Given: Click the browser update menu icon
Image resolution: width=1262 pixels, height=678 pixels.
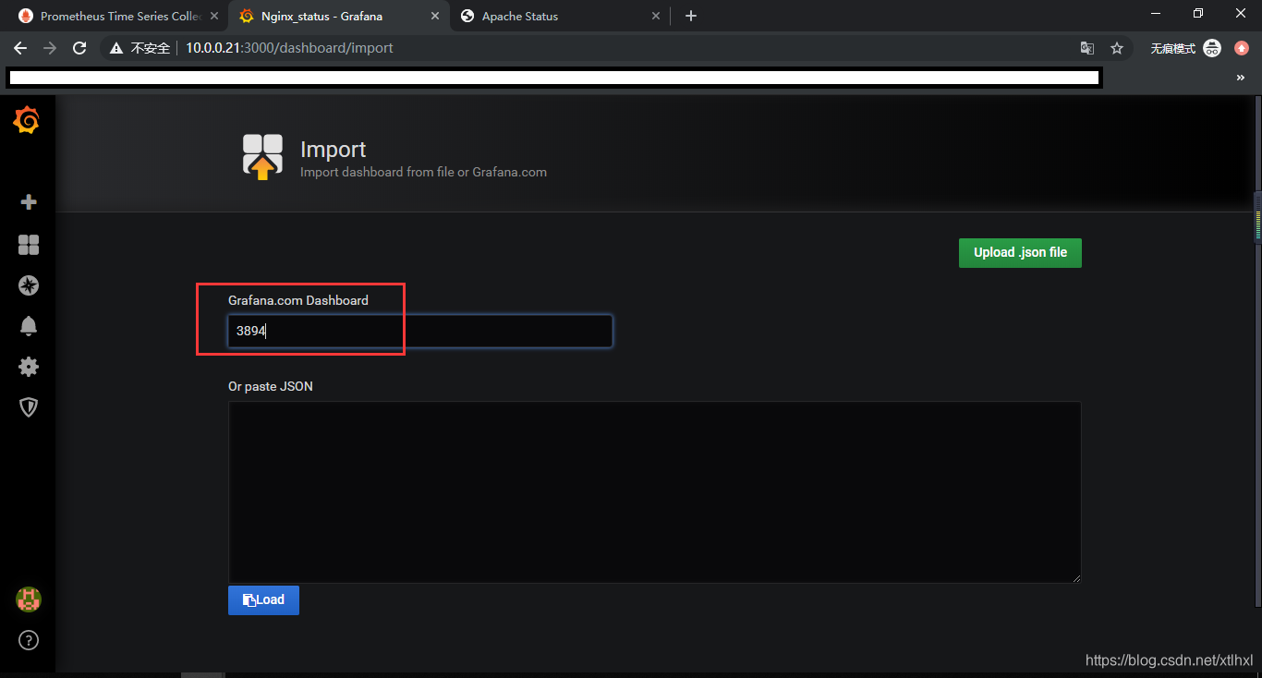Looking at the screenshot, I should click(x=1242, y=48).
